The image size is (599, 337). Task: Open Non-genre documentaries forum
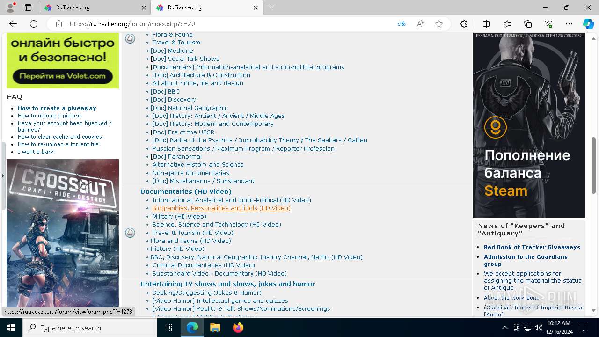(191, 173)
